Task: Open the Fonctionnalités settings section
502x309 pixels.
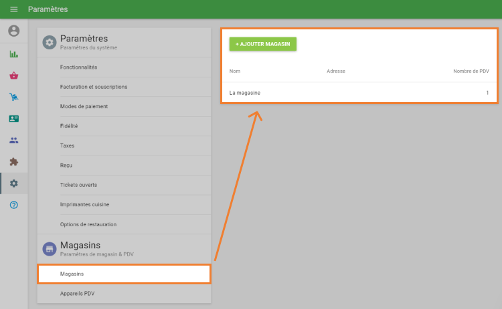Action: pyautogui.click(x=78, y=67)
